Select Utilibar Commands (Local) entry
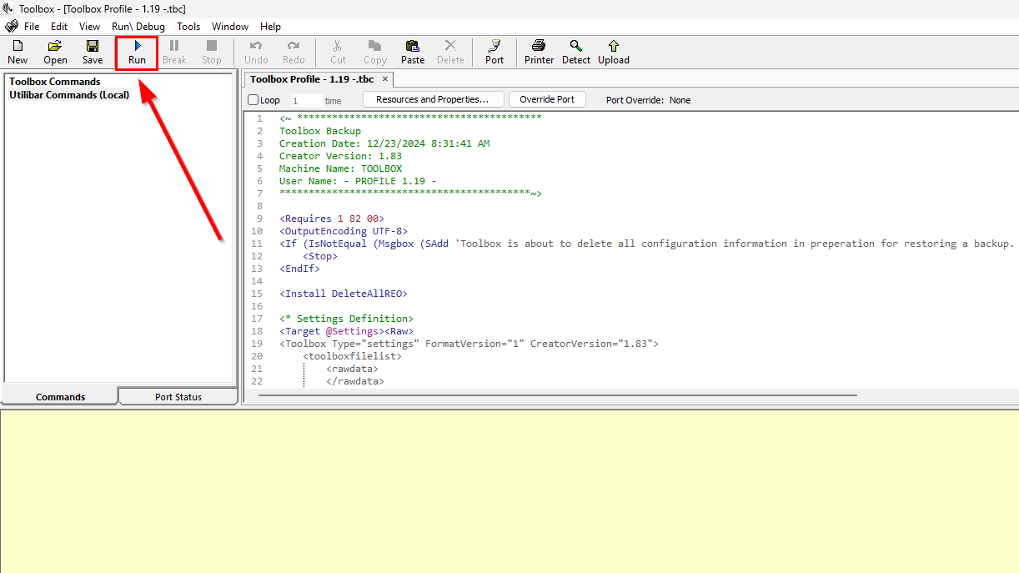Image resolution: width=1019 pixels, height=573 pixels. (x=69, y=95)
